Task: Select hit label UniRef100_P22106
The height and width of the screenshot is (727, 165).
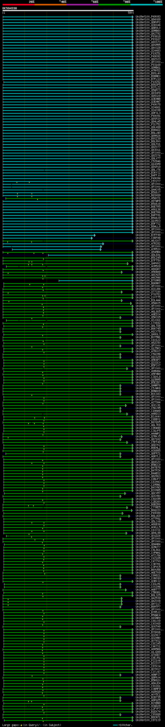Action: coord(148,661)
